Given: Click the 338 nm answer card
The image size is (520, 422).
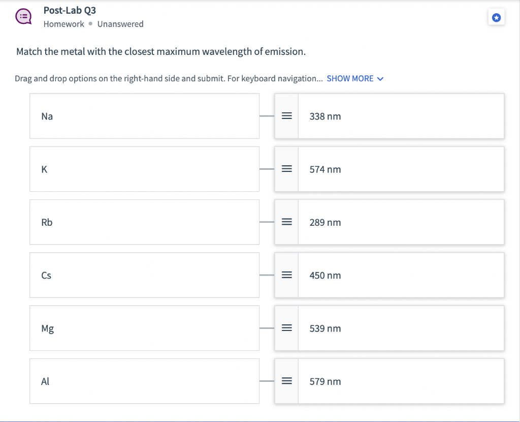Looking at the screenshot, I should tap(400, 116).
